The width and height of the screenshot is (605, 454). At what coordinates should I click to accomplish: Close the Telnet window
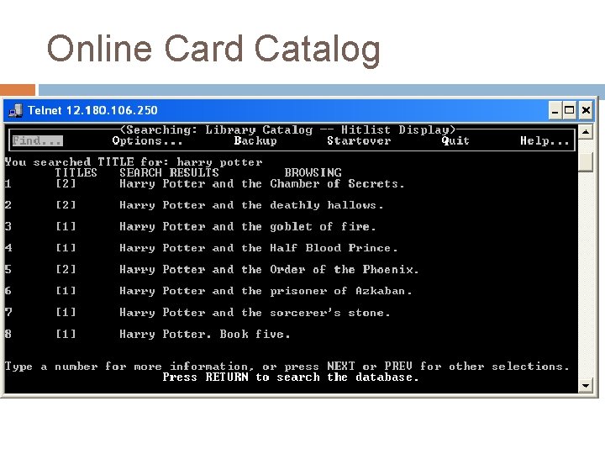pyautogui.click(x=586, y=111)
